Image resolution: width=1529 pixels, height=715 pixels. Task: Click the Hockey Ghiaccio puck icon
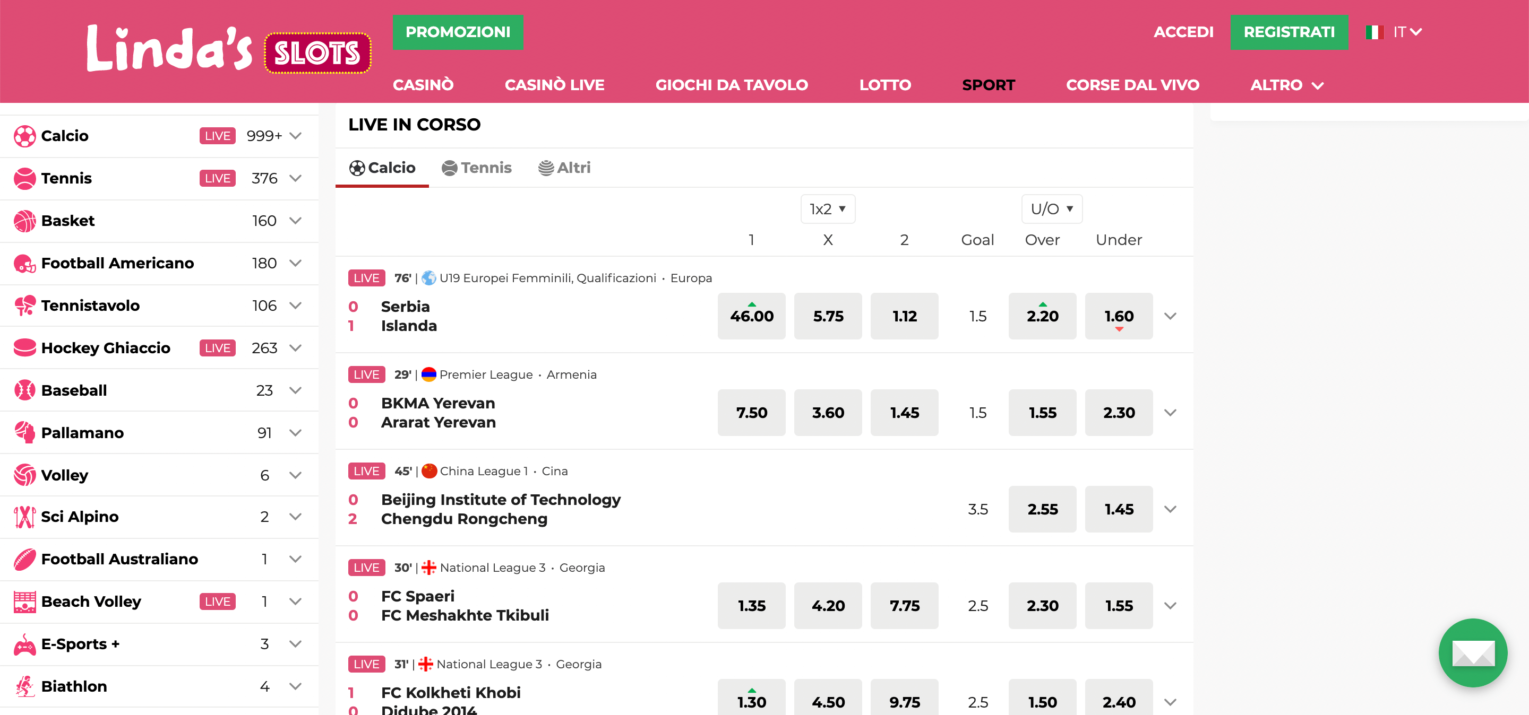click(24, 348)
